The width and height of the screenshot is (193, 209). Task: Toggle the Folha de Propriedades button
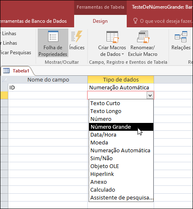click(53, 43)
